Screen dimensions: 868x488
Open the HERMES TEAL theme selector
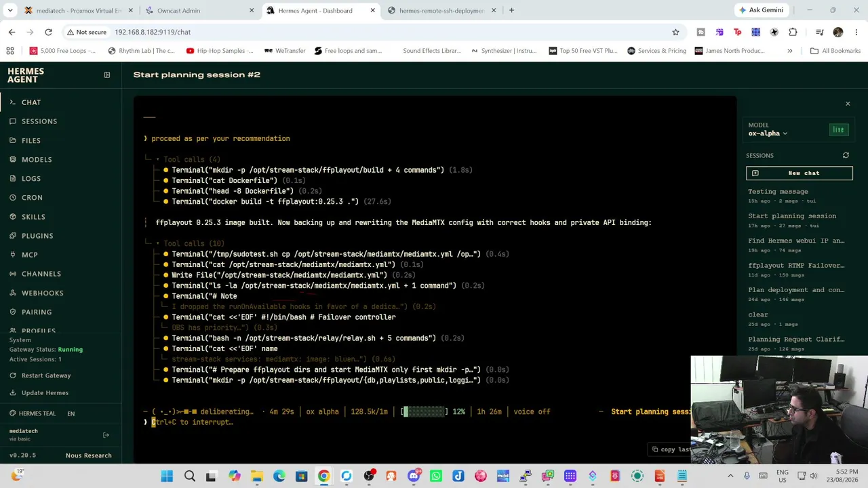coord(33,413)
